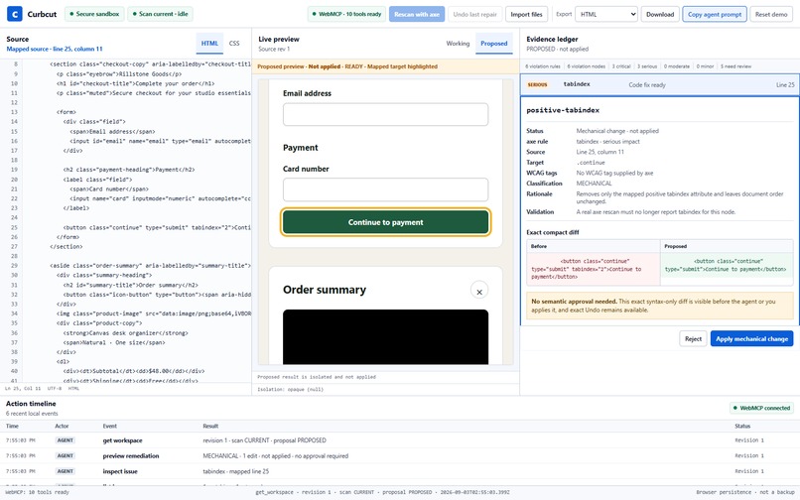800x500 pixels.
Task: Click the 'Ln 25, Col 11' status text
Action: tap(23, 389)
